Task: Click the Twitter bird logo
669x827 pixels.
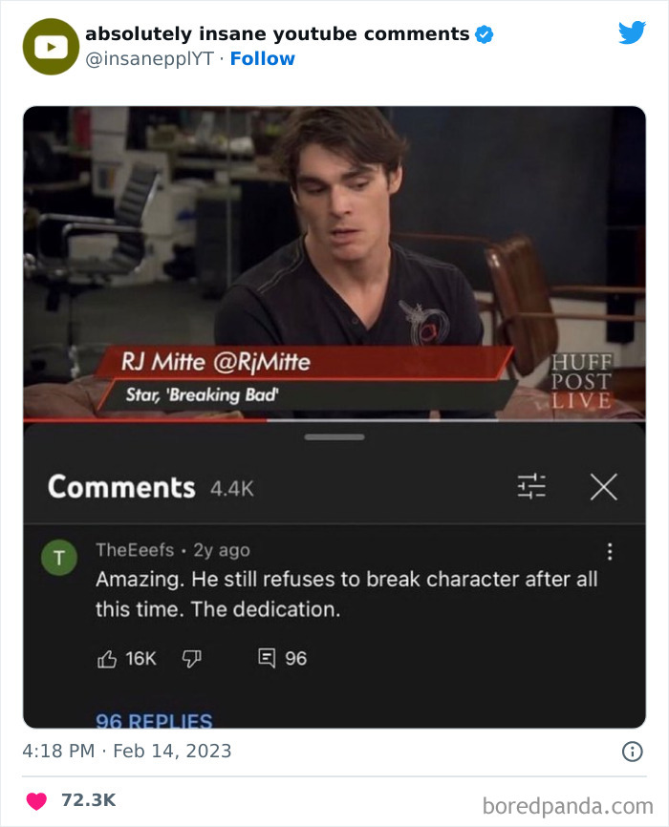Action: click(632, 32)
